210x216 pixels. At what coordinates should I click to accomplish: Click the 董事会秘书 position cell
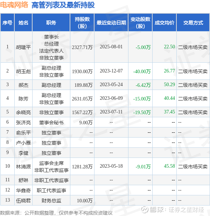point(51,123)
